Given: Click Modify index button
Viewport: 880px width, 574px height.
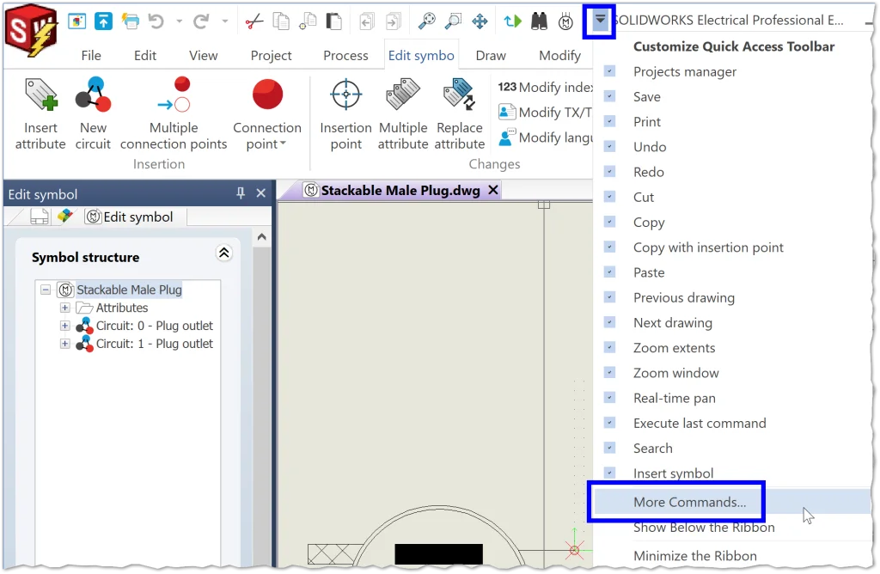Looking at the screenshot, I should (x=545, y=87).
